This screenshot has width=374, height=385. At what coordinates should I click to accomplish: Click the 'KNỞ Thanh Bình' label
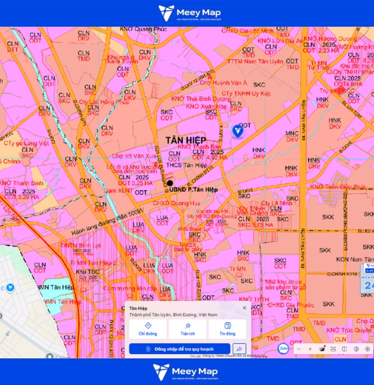pos(21,183)
